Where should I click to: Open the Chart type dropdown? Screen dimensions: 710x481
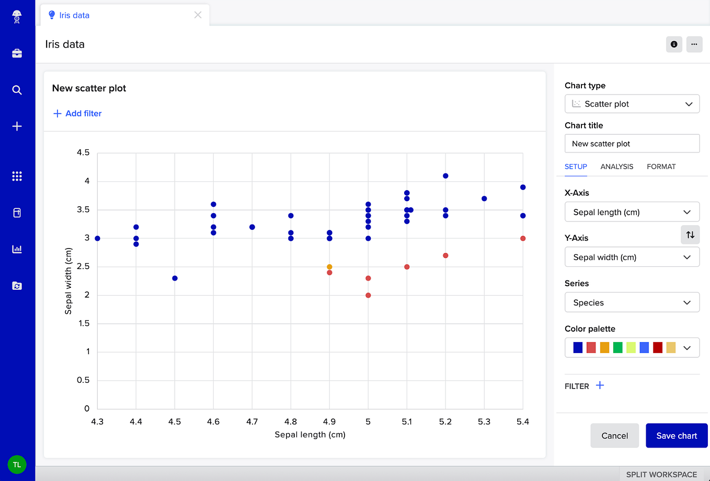tap(632, 103)
